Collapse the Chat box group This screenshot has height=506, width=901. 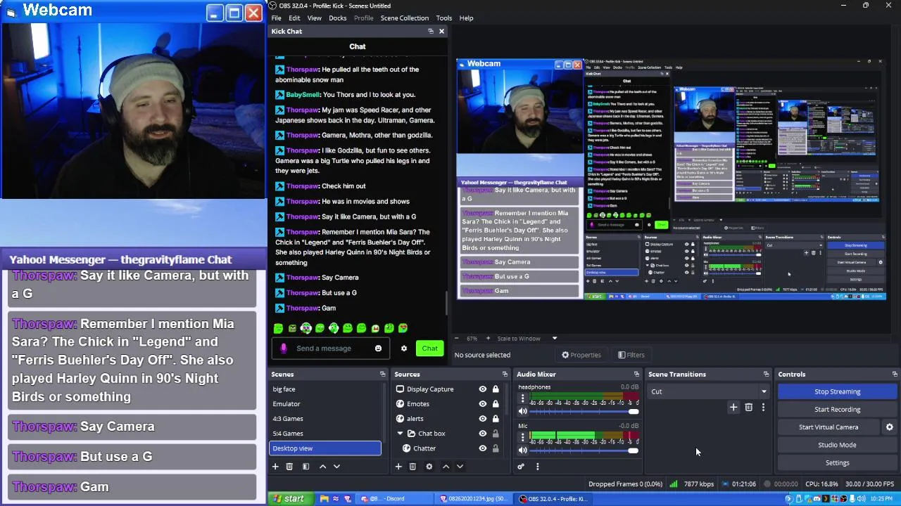click(x=400, y=434)
